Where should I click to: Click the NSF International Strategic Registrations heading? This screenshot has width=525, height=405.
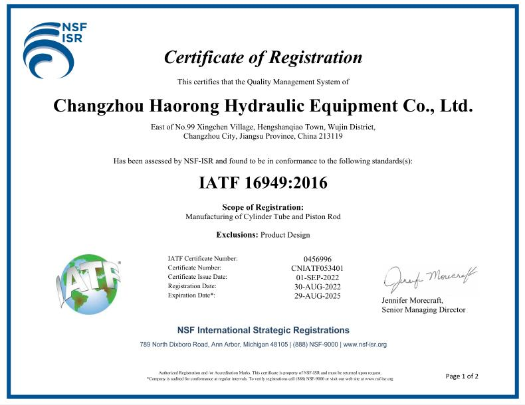pyautogui.click(x=262, y=330)
